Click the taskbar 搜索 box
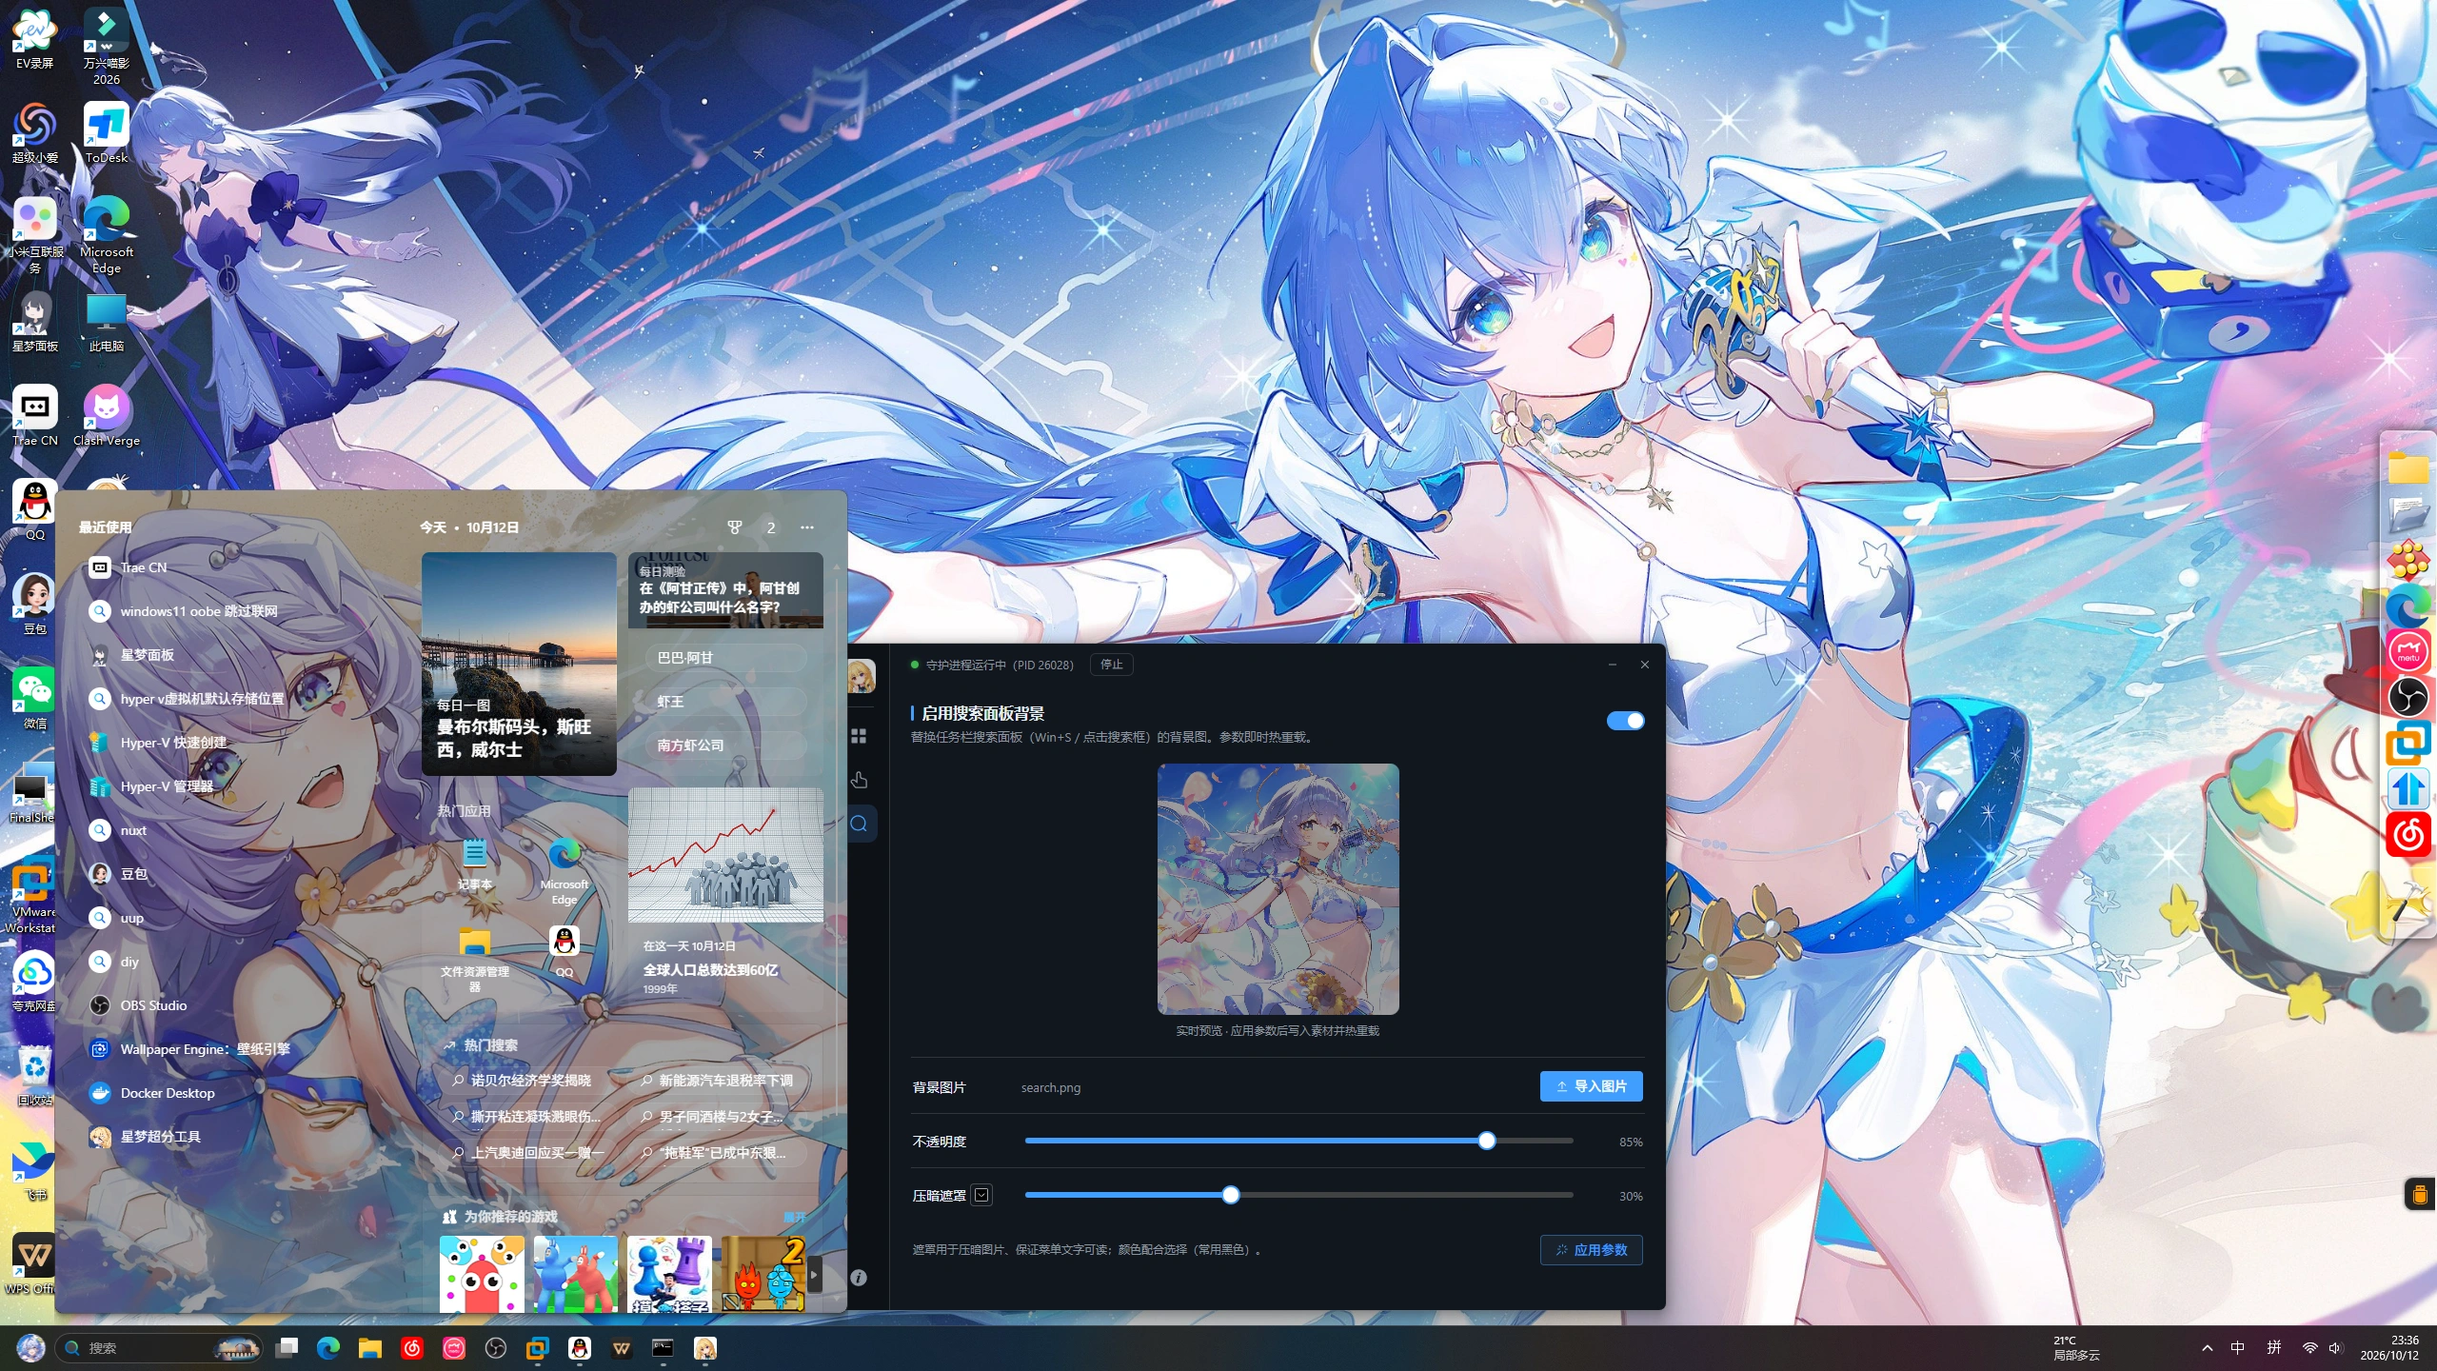Viewport: 2437px width, 1371px height. (159, 1348)
